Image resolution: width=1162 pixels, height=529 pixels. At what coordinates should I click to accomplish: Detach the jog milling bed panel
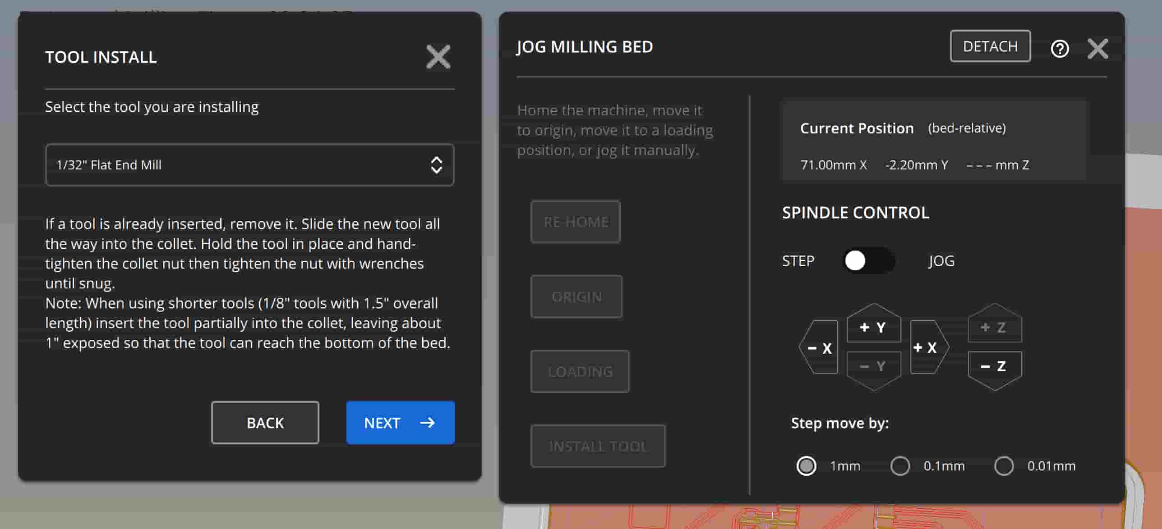pyautogui.click(x=990, y=46)
